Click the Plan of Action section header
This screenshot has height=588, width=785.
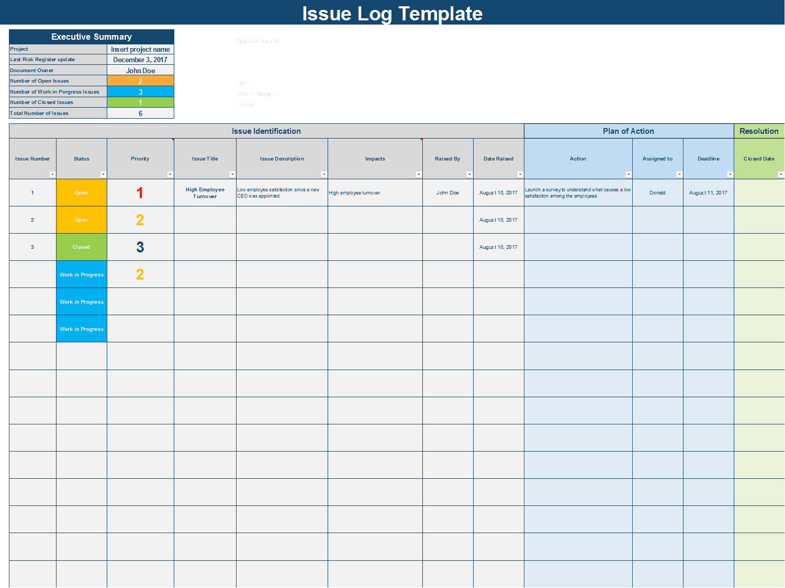[629, 131]
